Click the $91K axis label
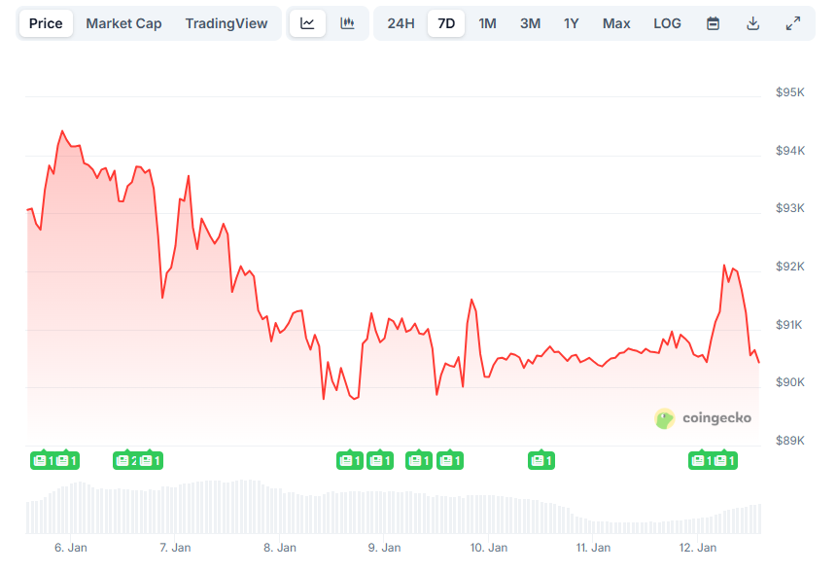837x572 pixels. pyautogui.click(x=789, y=325)
